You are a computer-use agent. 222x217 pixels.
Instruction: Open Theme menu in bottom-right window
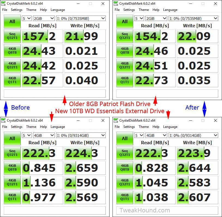point(144,127)
